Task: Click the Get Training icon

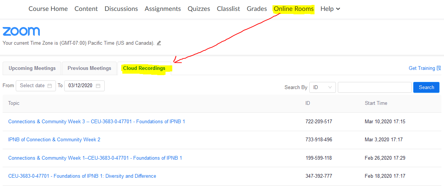Action: point(439,68)
